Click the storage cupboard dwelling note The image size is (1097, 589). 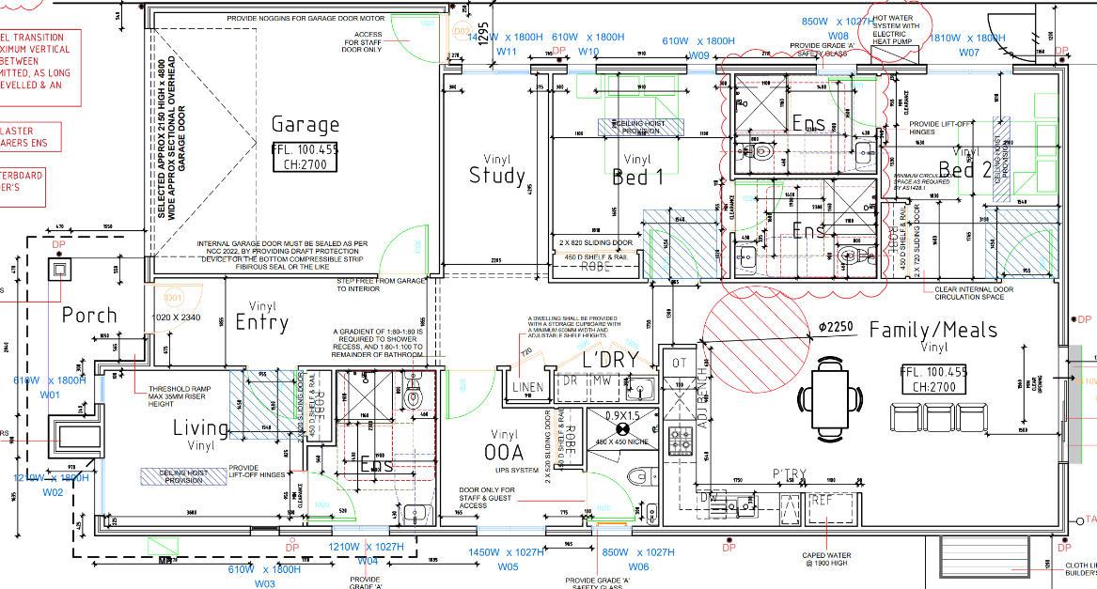[574, 327]
